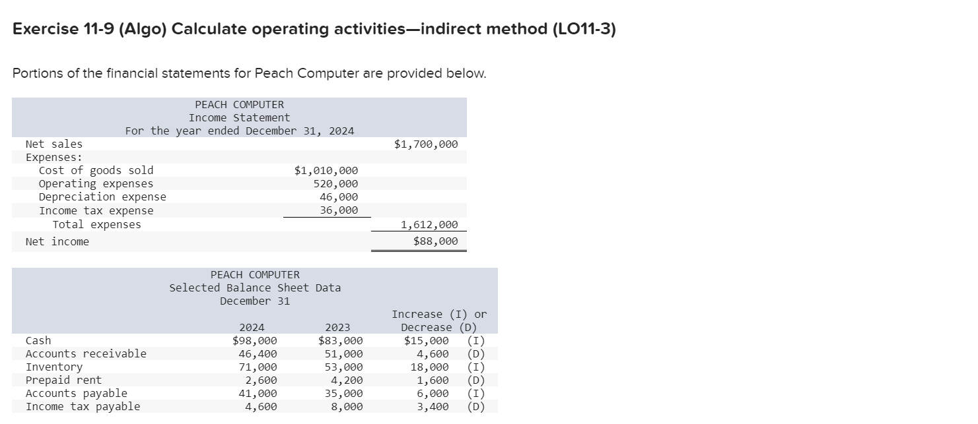Click the Cash row label

coord(38,340)
